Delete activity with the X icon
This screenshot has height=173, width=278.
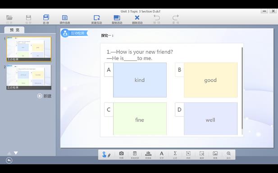point(137,18)
